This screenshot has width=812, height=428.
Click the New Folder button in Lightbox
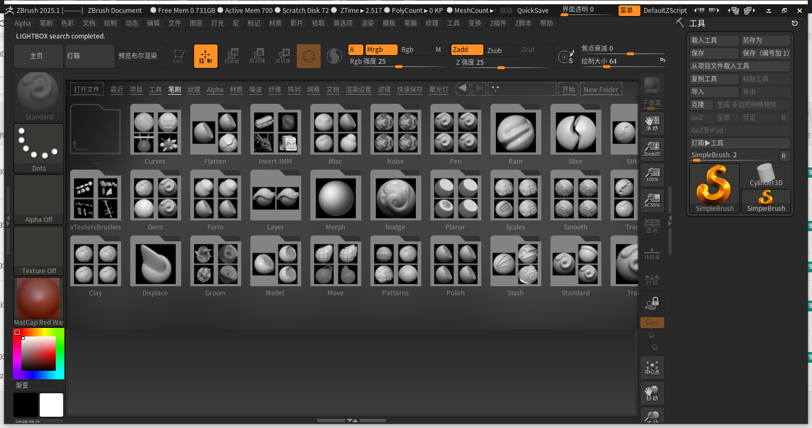(600, 89)
